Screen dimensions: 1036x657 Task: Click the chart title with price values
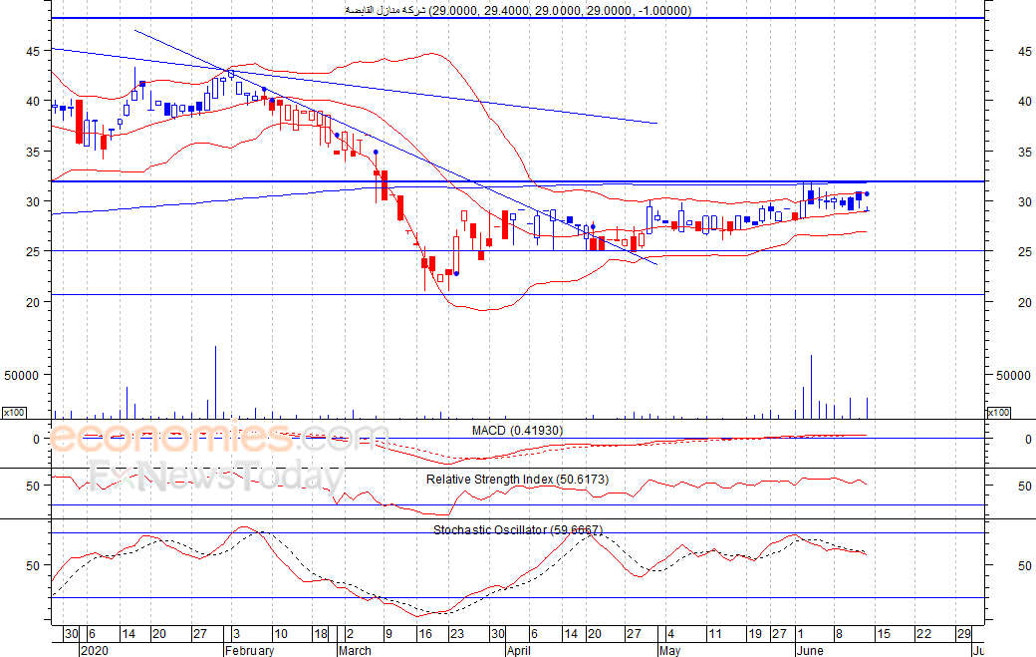(518, 11)
